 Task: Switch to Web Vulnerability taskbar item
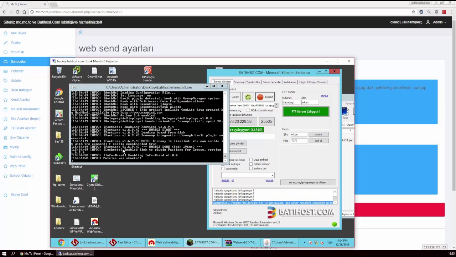pyautogui.click(x=164, y=243)
